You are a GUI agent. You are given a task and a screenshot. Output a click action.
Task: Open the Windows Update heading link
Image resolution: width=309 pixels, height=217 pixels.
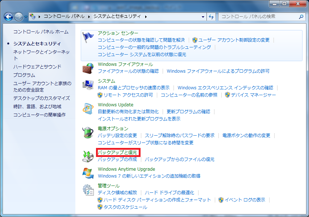click(116, 105)
